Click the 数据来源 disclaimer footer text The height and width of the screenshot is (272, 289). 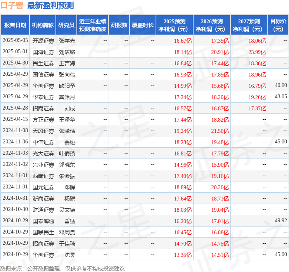pos(62,268)
